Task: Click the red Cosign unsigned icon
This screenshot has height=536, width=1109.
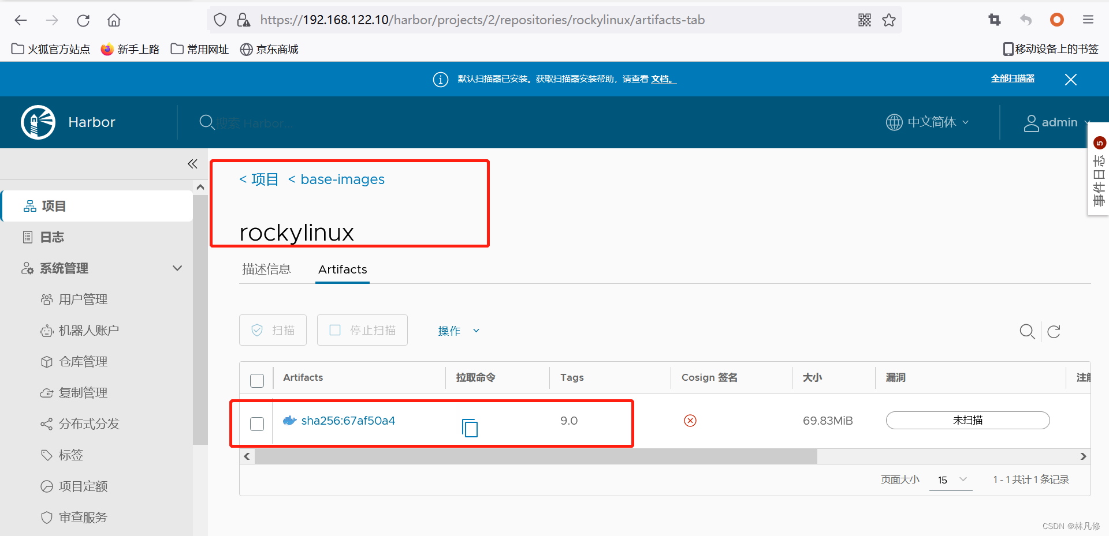Action: pyautogui.click(x=690, y=421)
